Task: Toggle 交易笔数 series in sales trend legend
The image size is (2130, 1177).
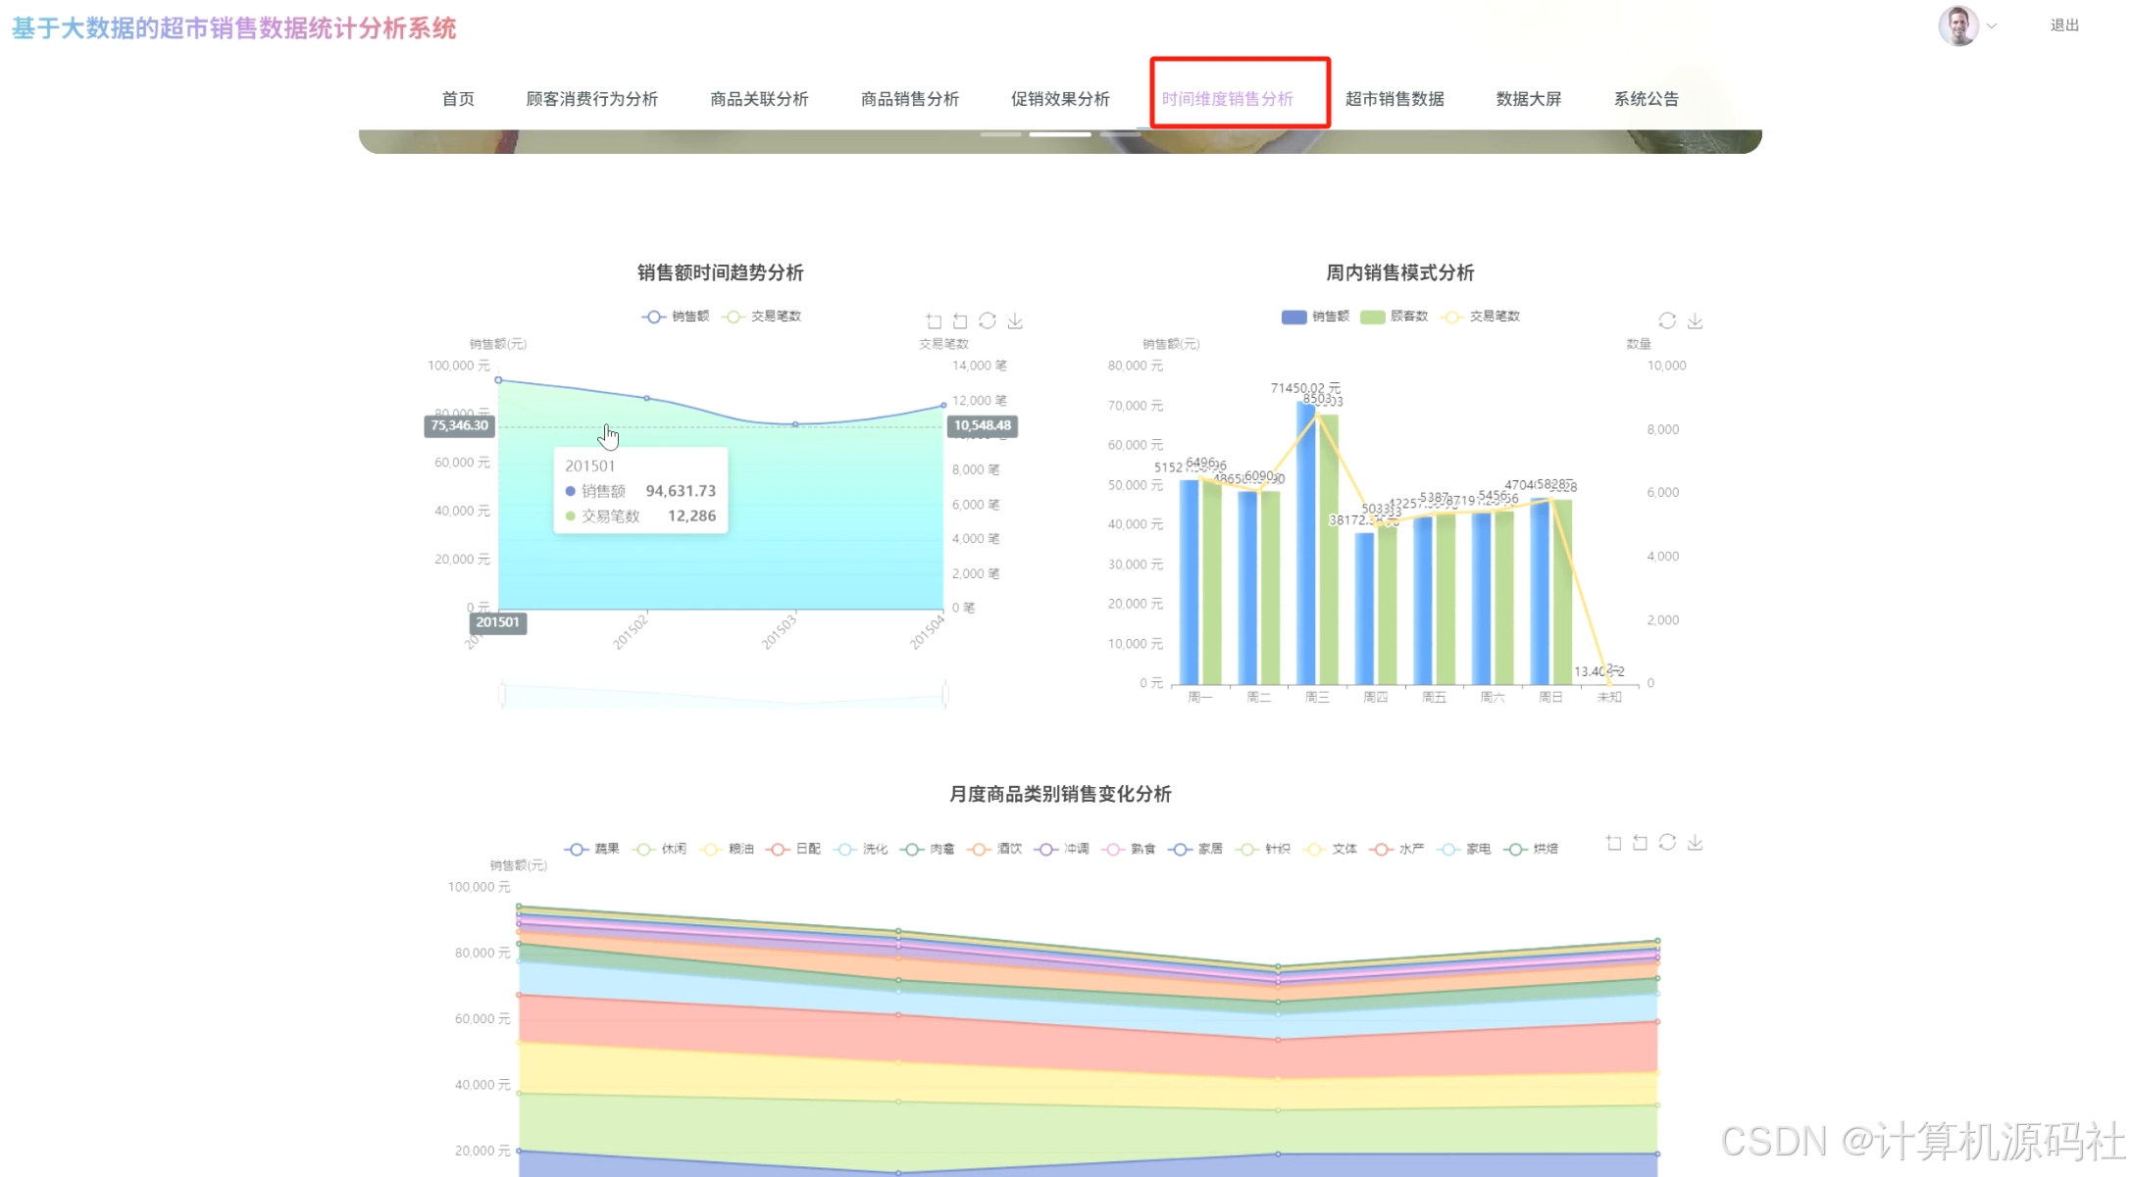Action: (x=762, y=317)
